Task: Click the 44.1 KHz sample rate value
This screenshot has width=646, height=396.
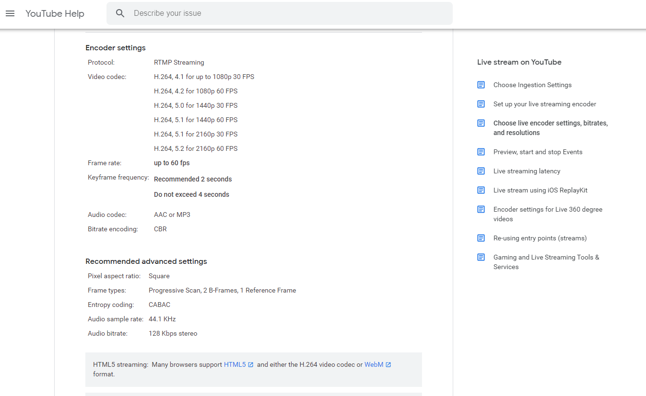Action: pos(162,319)
